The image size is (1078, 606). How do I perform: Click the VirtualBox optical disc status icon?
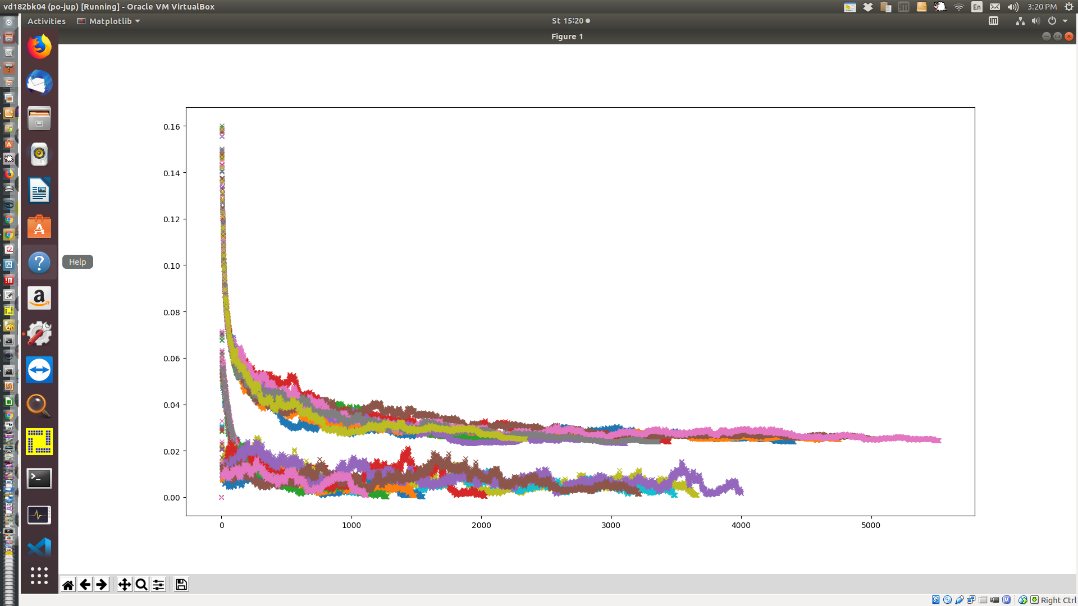click(x=947, y=600)
